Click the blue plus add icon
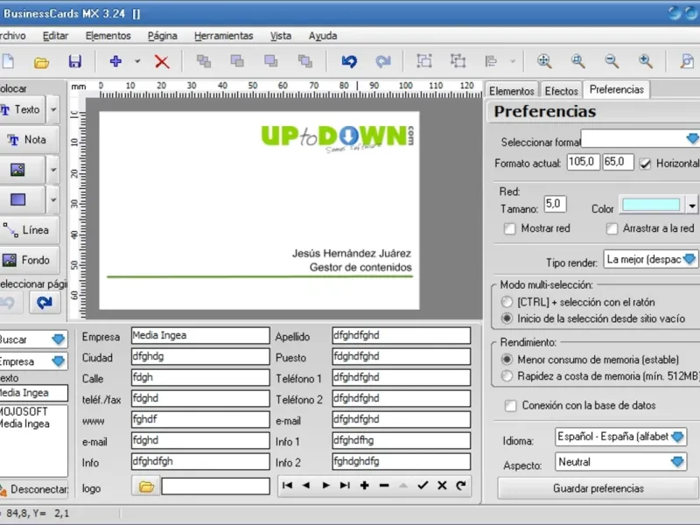The image size is (700, 525). (x=115, y=60)
